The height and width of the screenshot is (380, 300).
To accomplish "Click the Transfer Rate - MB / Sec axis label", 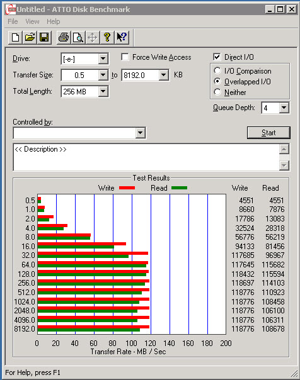I will [128, 352].
